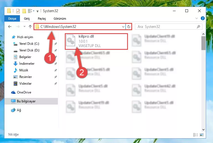Click the pin icon beside İndirmeler
This screenshot has height=143, width=213.
point(55,64)
